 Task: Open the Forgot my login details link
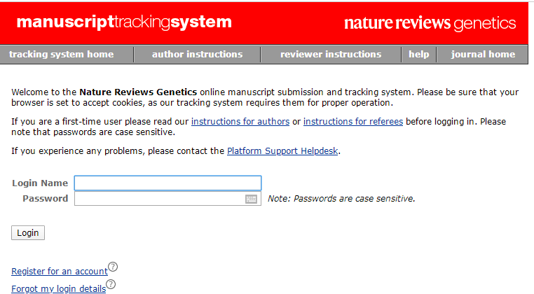[x=58, y=288]
